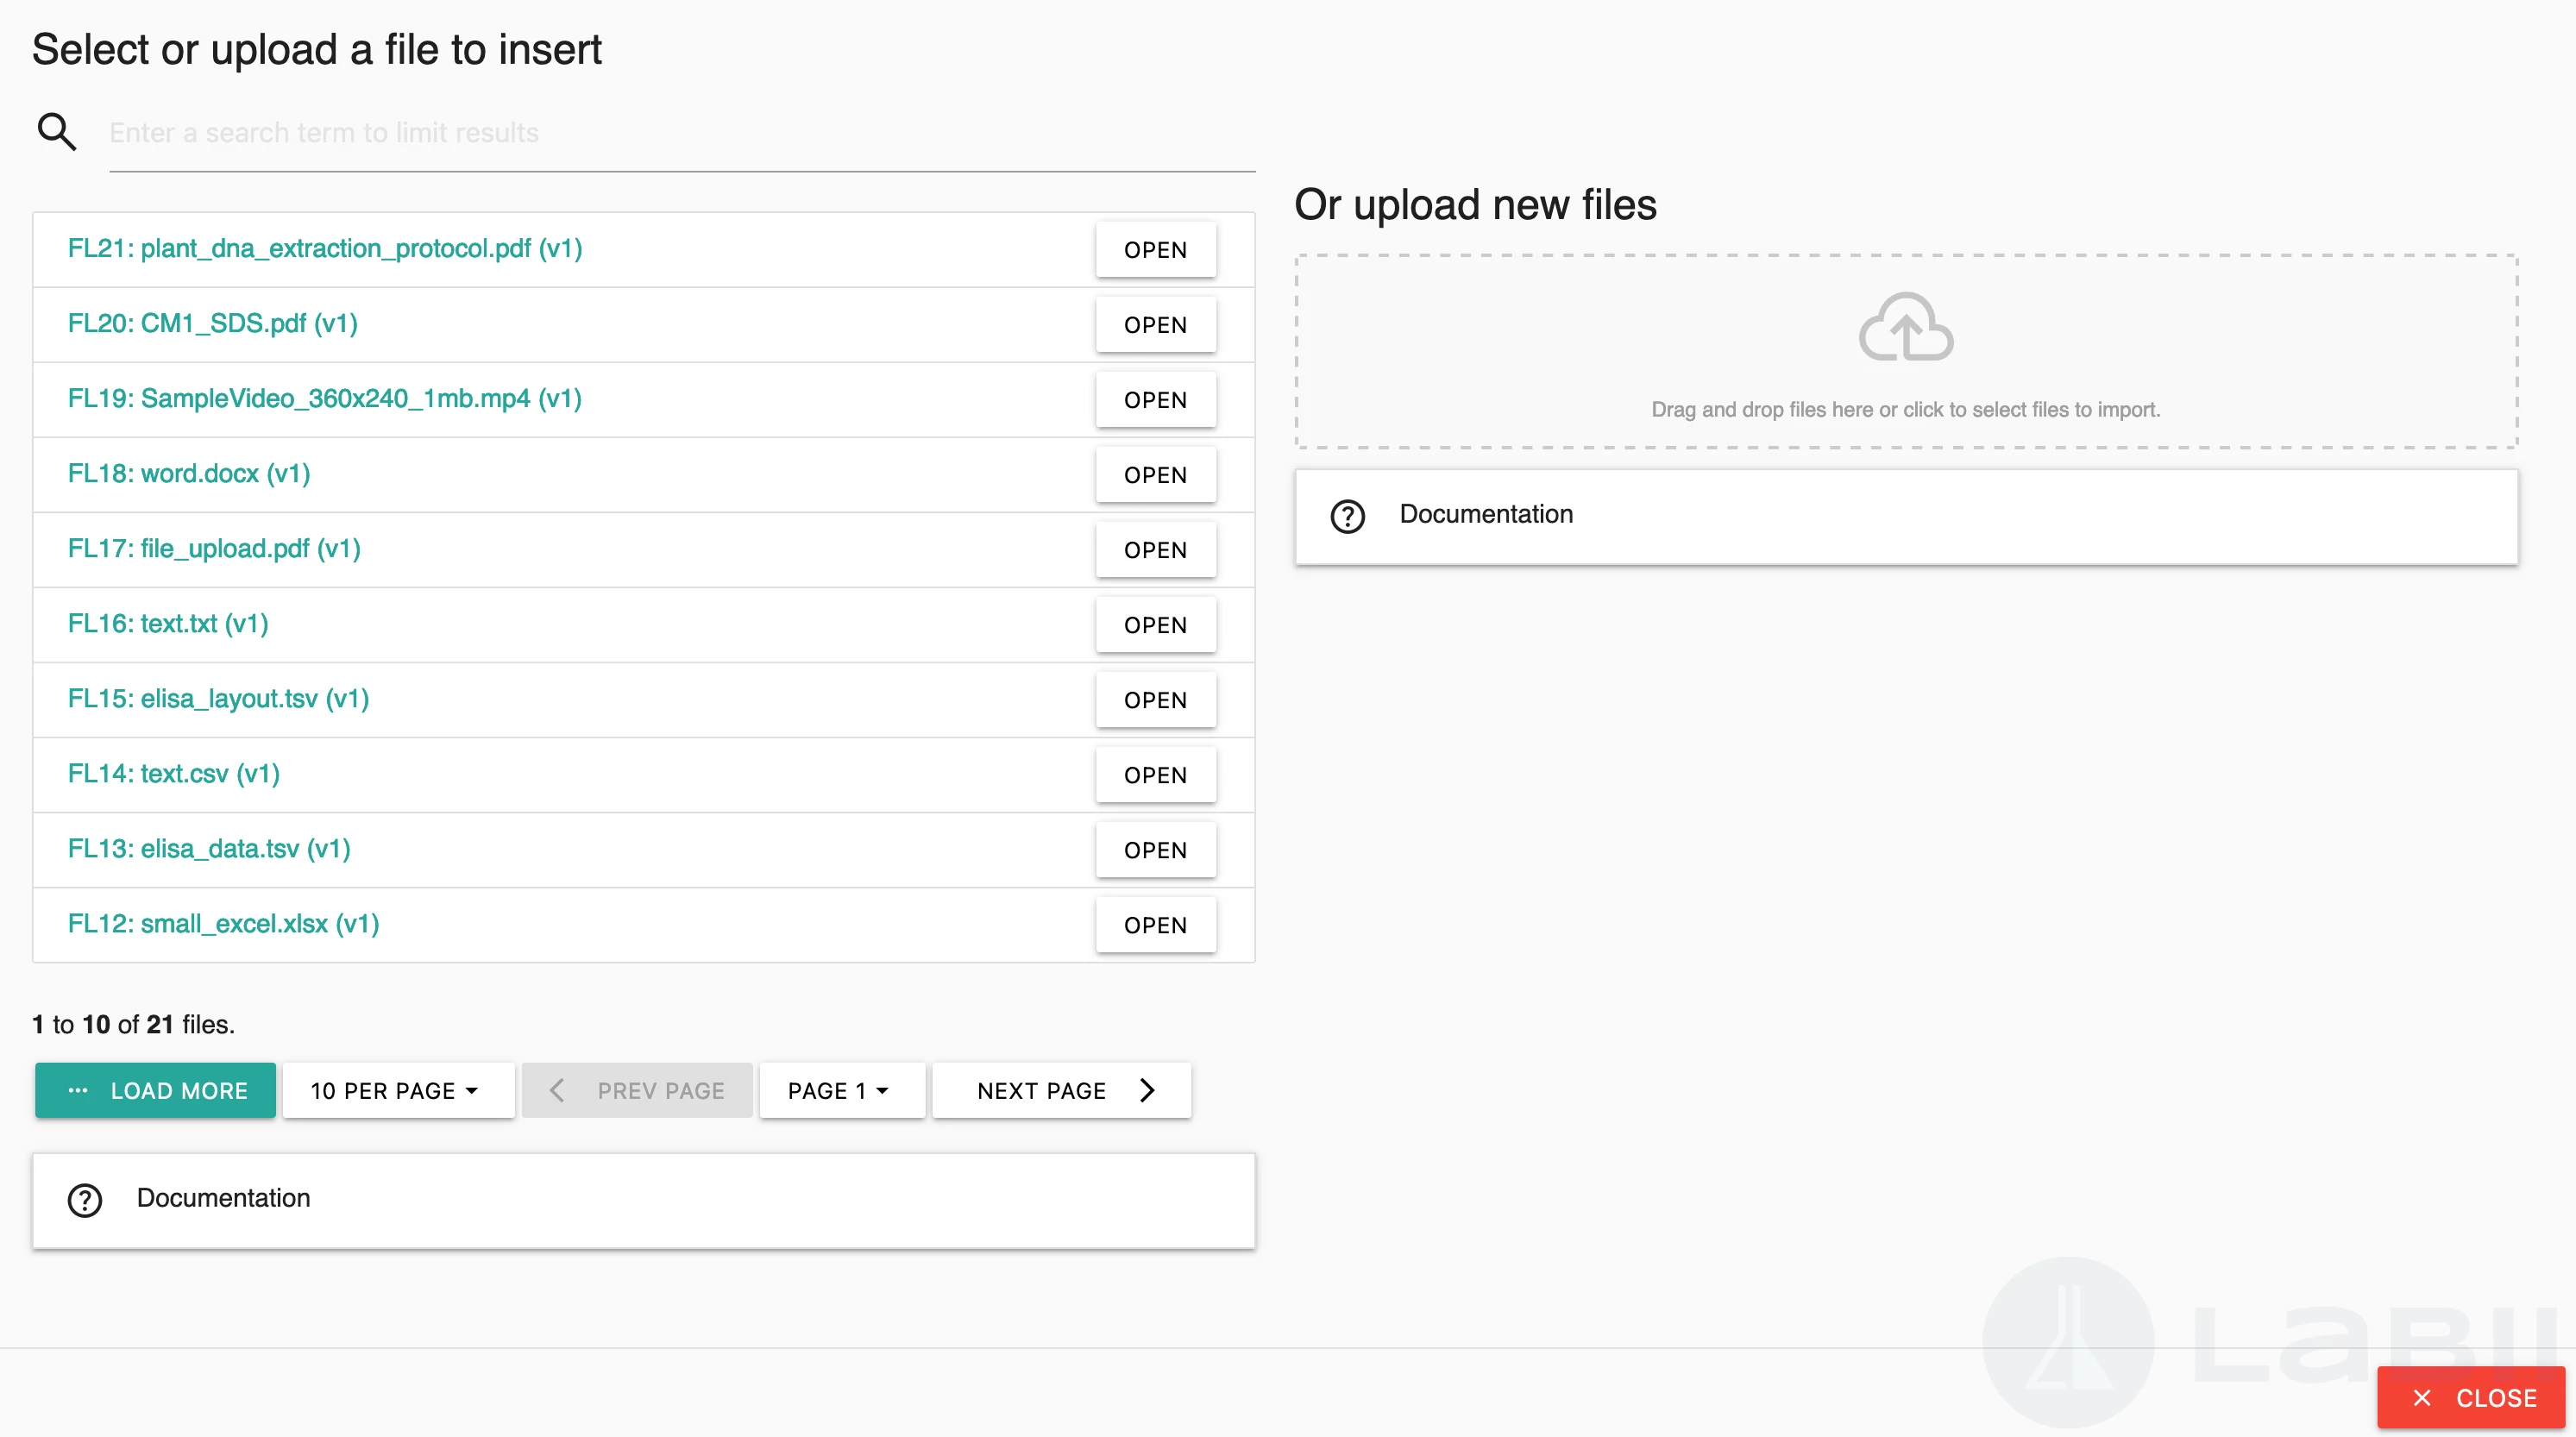2576x1437 pixels.
Task: Expand the Documentation panel under upload area
Action: pyautogui.click(x=1905, y=516)
